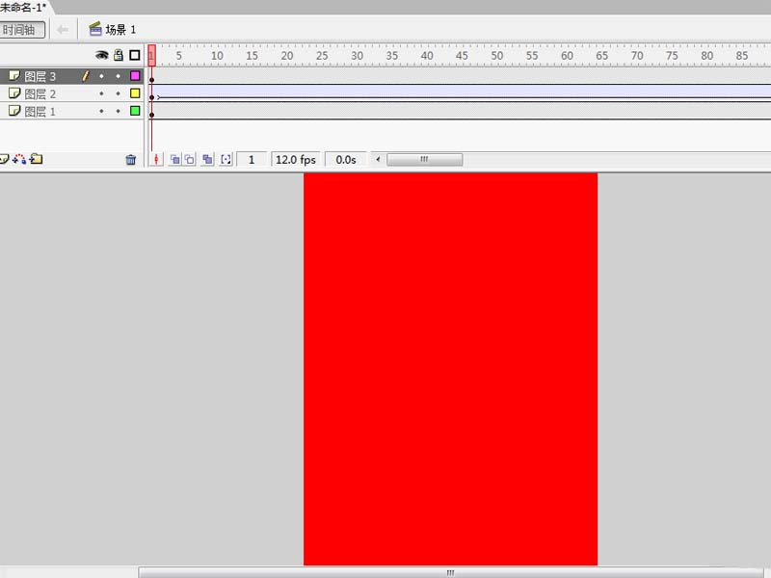Click magenta outline swatch of 图层 3
This screenshot has height=578, width=771.
tap(135, 76)
